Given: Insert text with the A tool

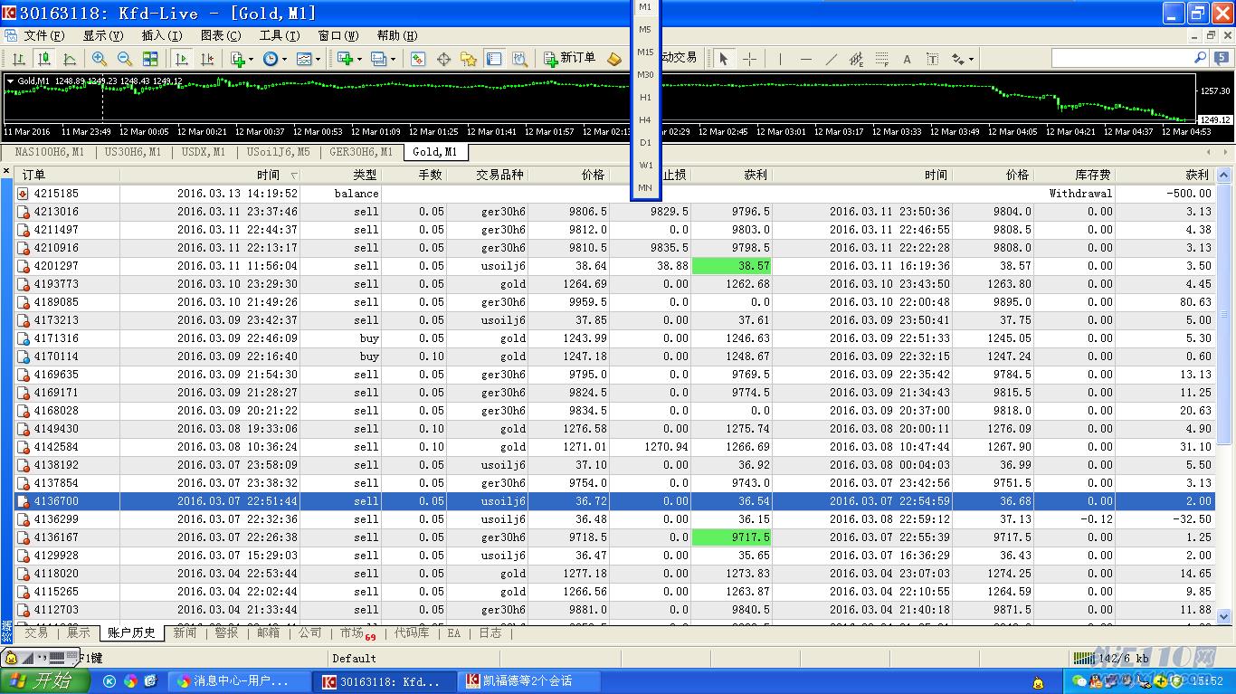Looking at the screenshot, I should [x=907, y=59].
